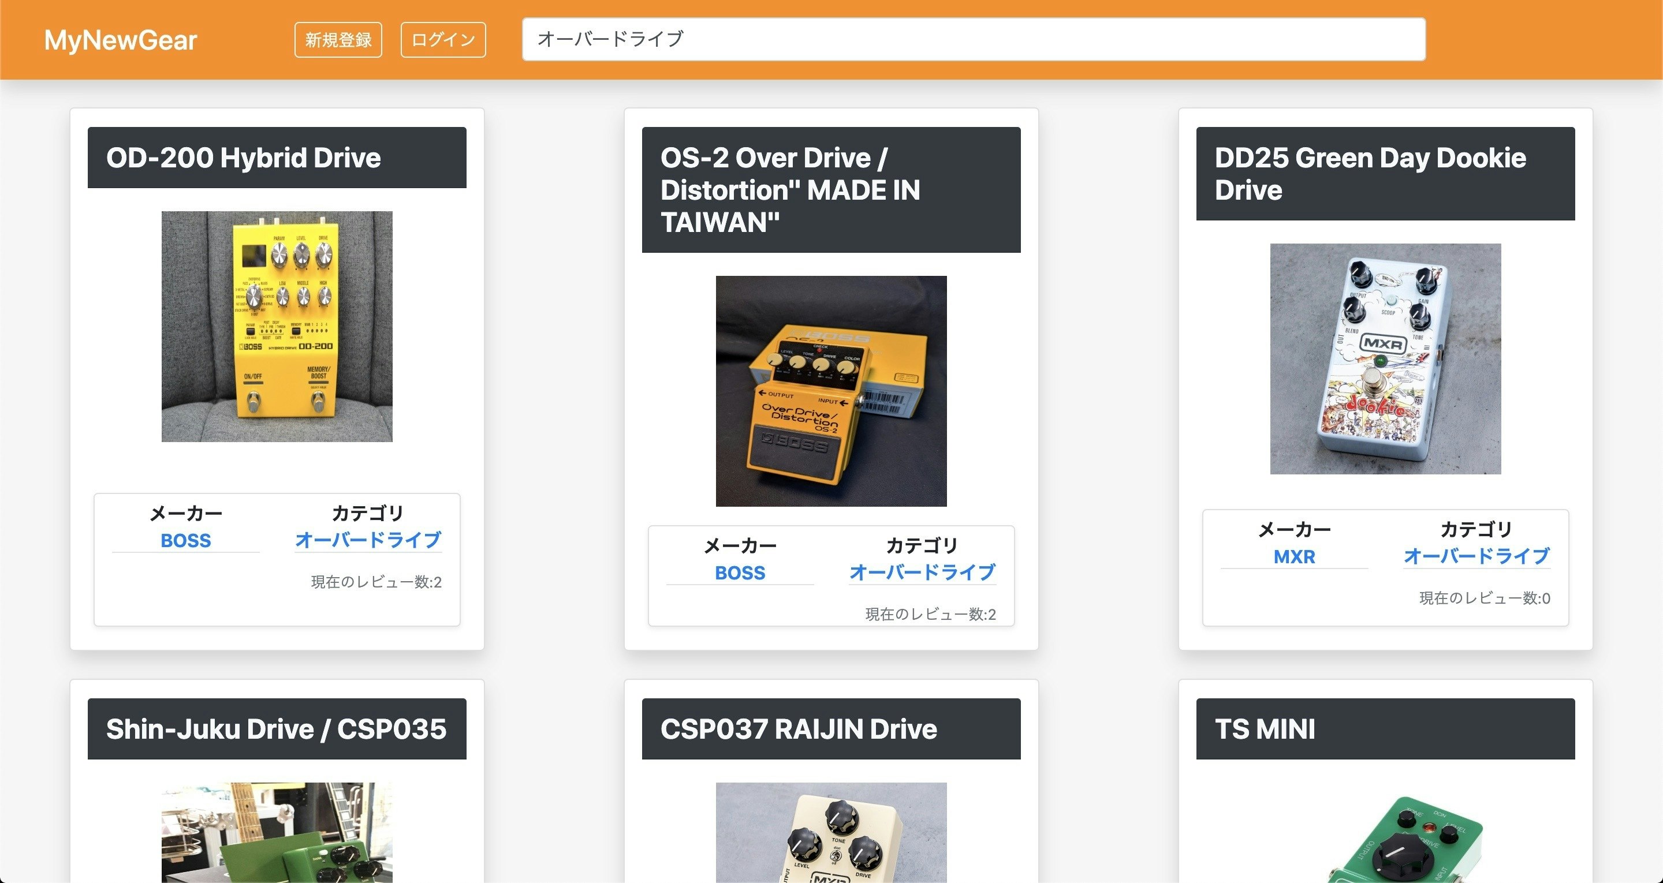Follow the MXR maker link
Screen dimensions: 1663x883
point(1295,556)
